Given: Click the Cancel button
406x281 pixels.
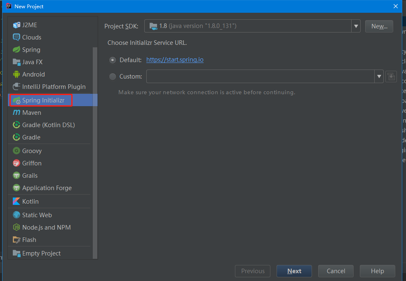Looking at the screenshot, I should point(336,271).
